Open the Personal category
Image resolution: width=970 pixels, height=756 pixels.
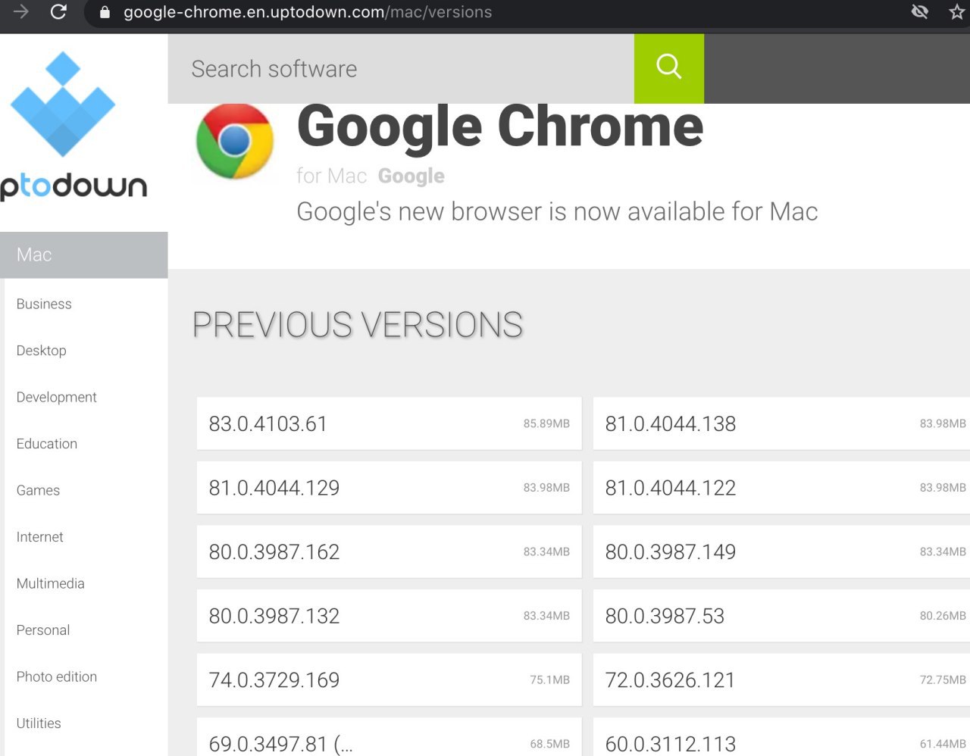pos(43,630)
